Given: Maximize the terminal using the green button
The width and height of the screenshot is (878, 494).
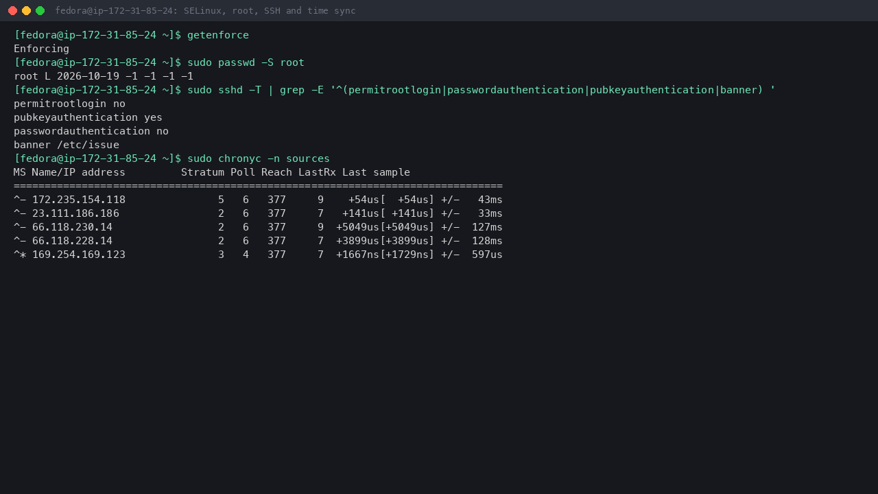Looking at the screenshot, I should pos(40,10).
